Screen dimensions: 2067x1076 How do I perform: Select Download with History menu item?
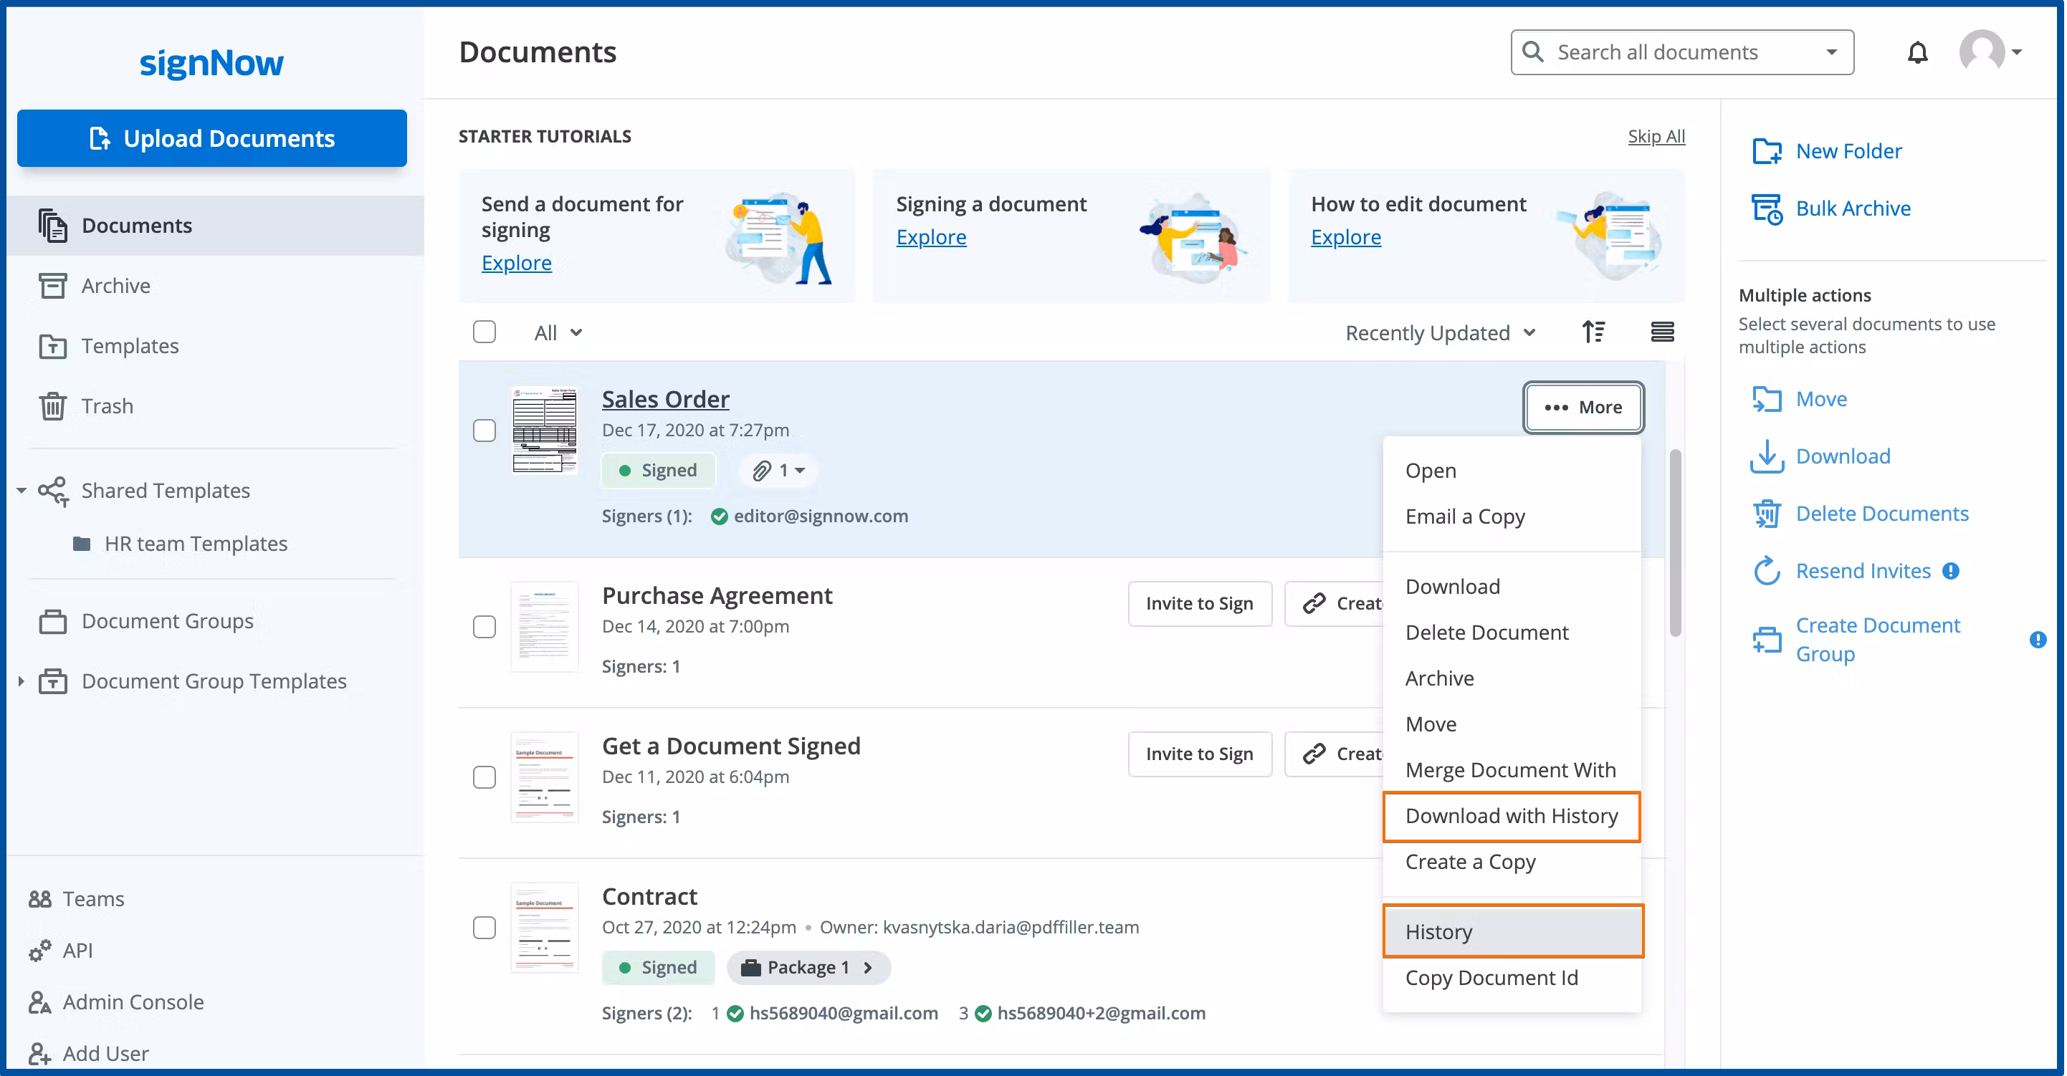coord(1511,816)
